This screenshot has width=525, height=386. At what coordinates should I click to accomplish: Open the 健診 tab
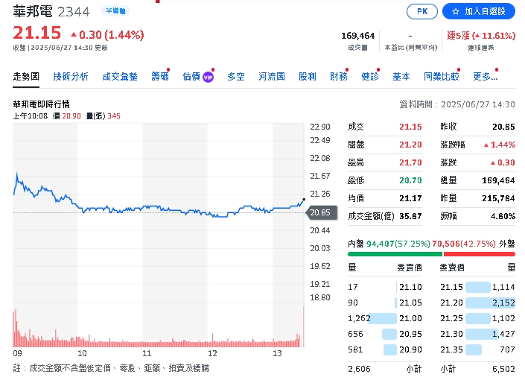pyautogui.click(x=370, y=77)
